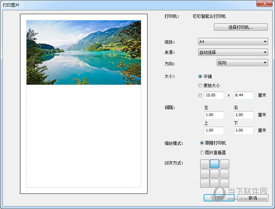Click the lake photo in print preview
The width and height of the screenshot is (275, 209).
pyautogui.click(x=84, y=52)
